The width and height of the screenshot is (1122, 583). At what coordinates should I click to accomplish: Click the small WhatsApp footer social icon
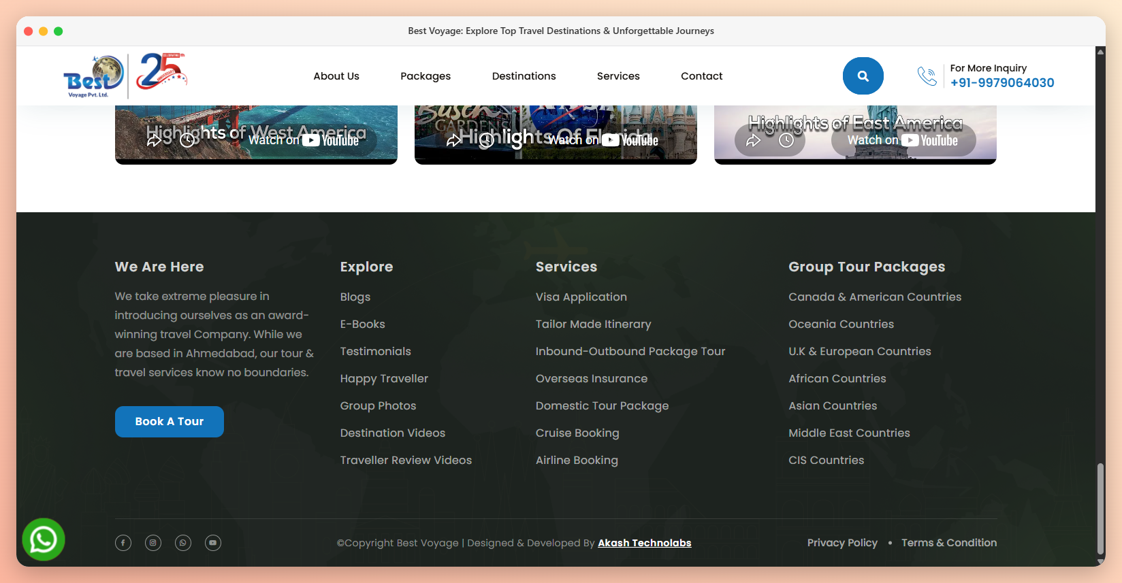coord(183,543)
